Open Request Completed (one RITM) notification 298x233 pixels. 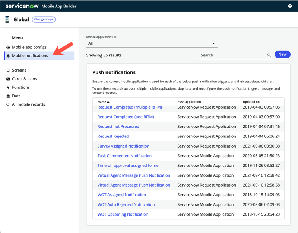tap(126, 117)
